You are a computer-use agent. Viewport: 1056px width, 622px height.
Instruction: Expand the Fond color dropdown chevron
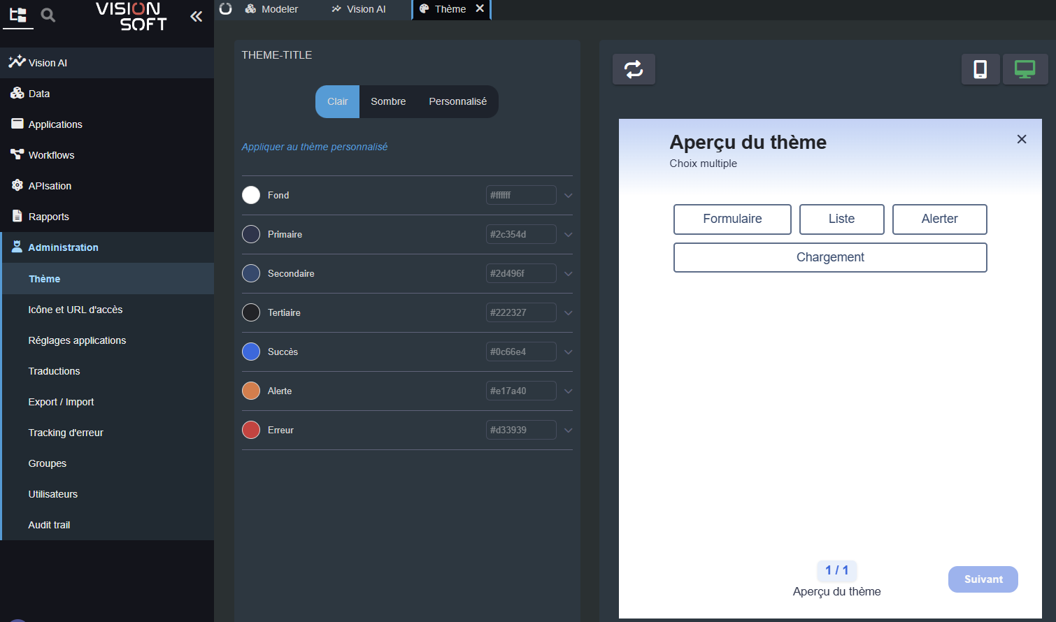[568, 196]
